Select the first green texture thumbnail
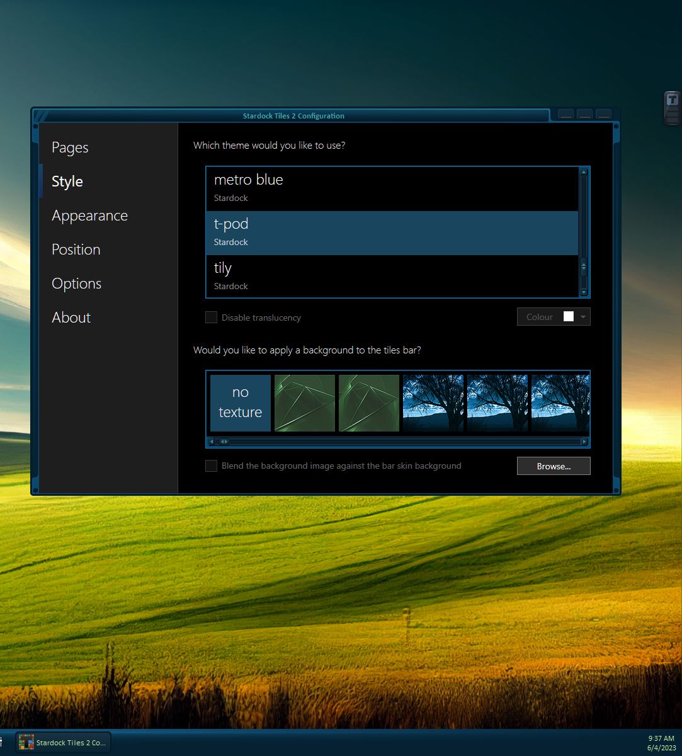 [305, 403]
